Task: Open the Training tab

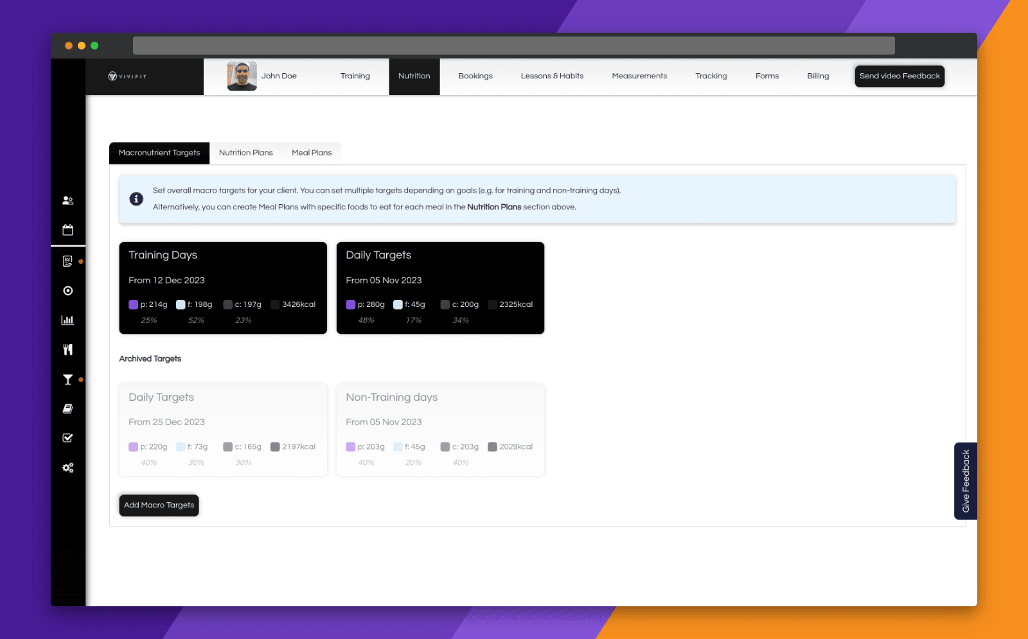Action: [355, 76]
